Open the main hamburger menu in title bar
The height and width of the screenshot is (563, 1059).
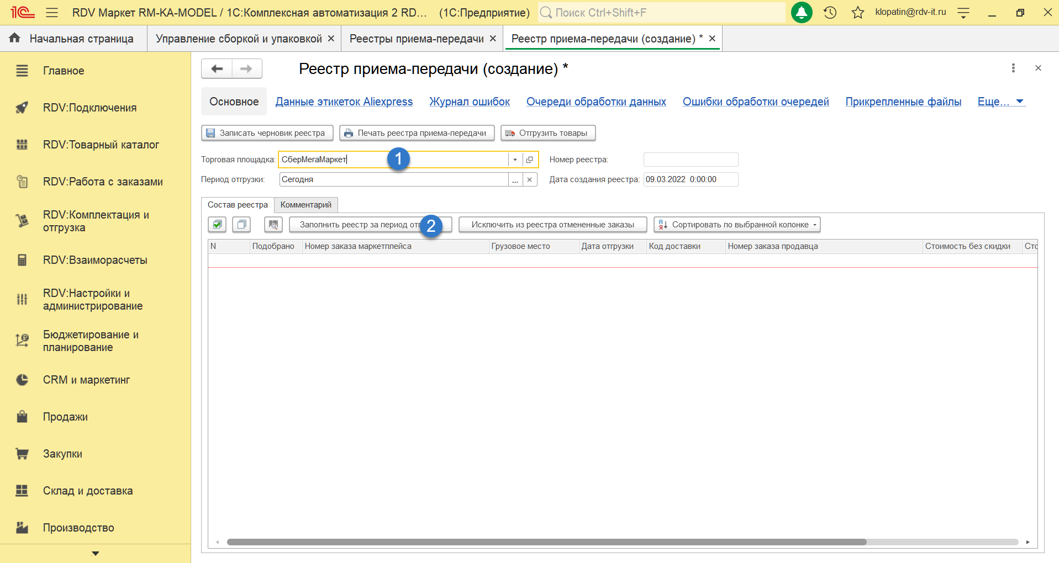pos(52,12)
